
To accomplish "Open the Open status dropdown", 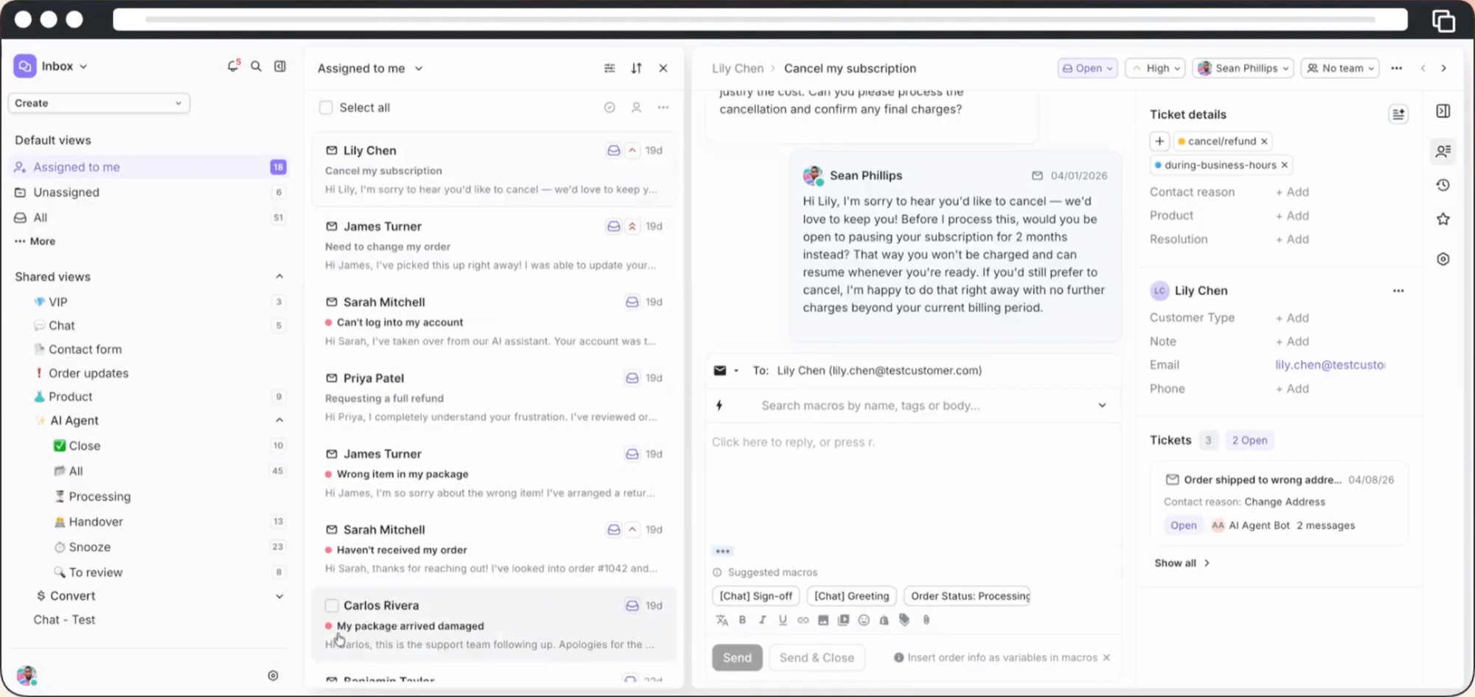I will coord(1088,69).
